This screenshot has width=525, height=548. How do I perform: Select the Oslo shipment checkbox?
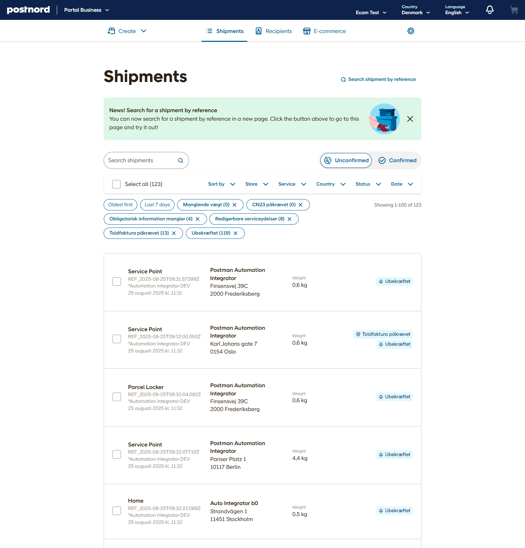click(117, 339)
